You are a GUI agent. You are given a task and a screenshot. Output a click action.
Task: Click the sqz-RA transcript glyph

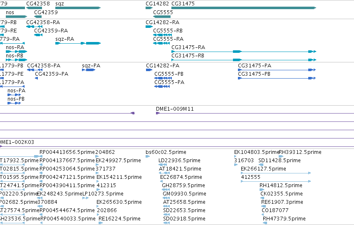click(x=78, y=43)
